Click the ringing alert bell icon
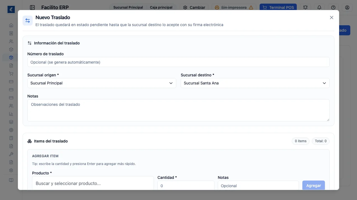This screenshot has width=357, height=200. tap(305, 7)
